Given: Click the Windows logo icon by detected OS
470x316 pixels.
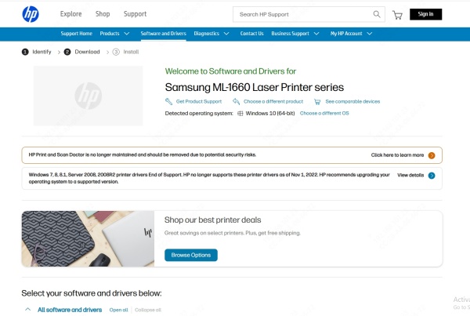Looking at the screenshot, I should point(240,114).
